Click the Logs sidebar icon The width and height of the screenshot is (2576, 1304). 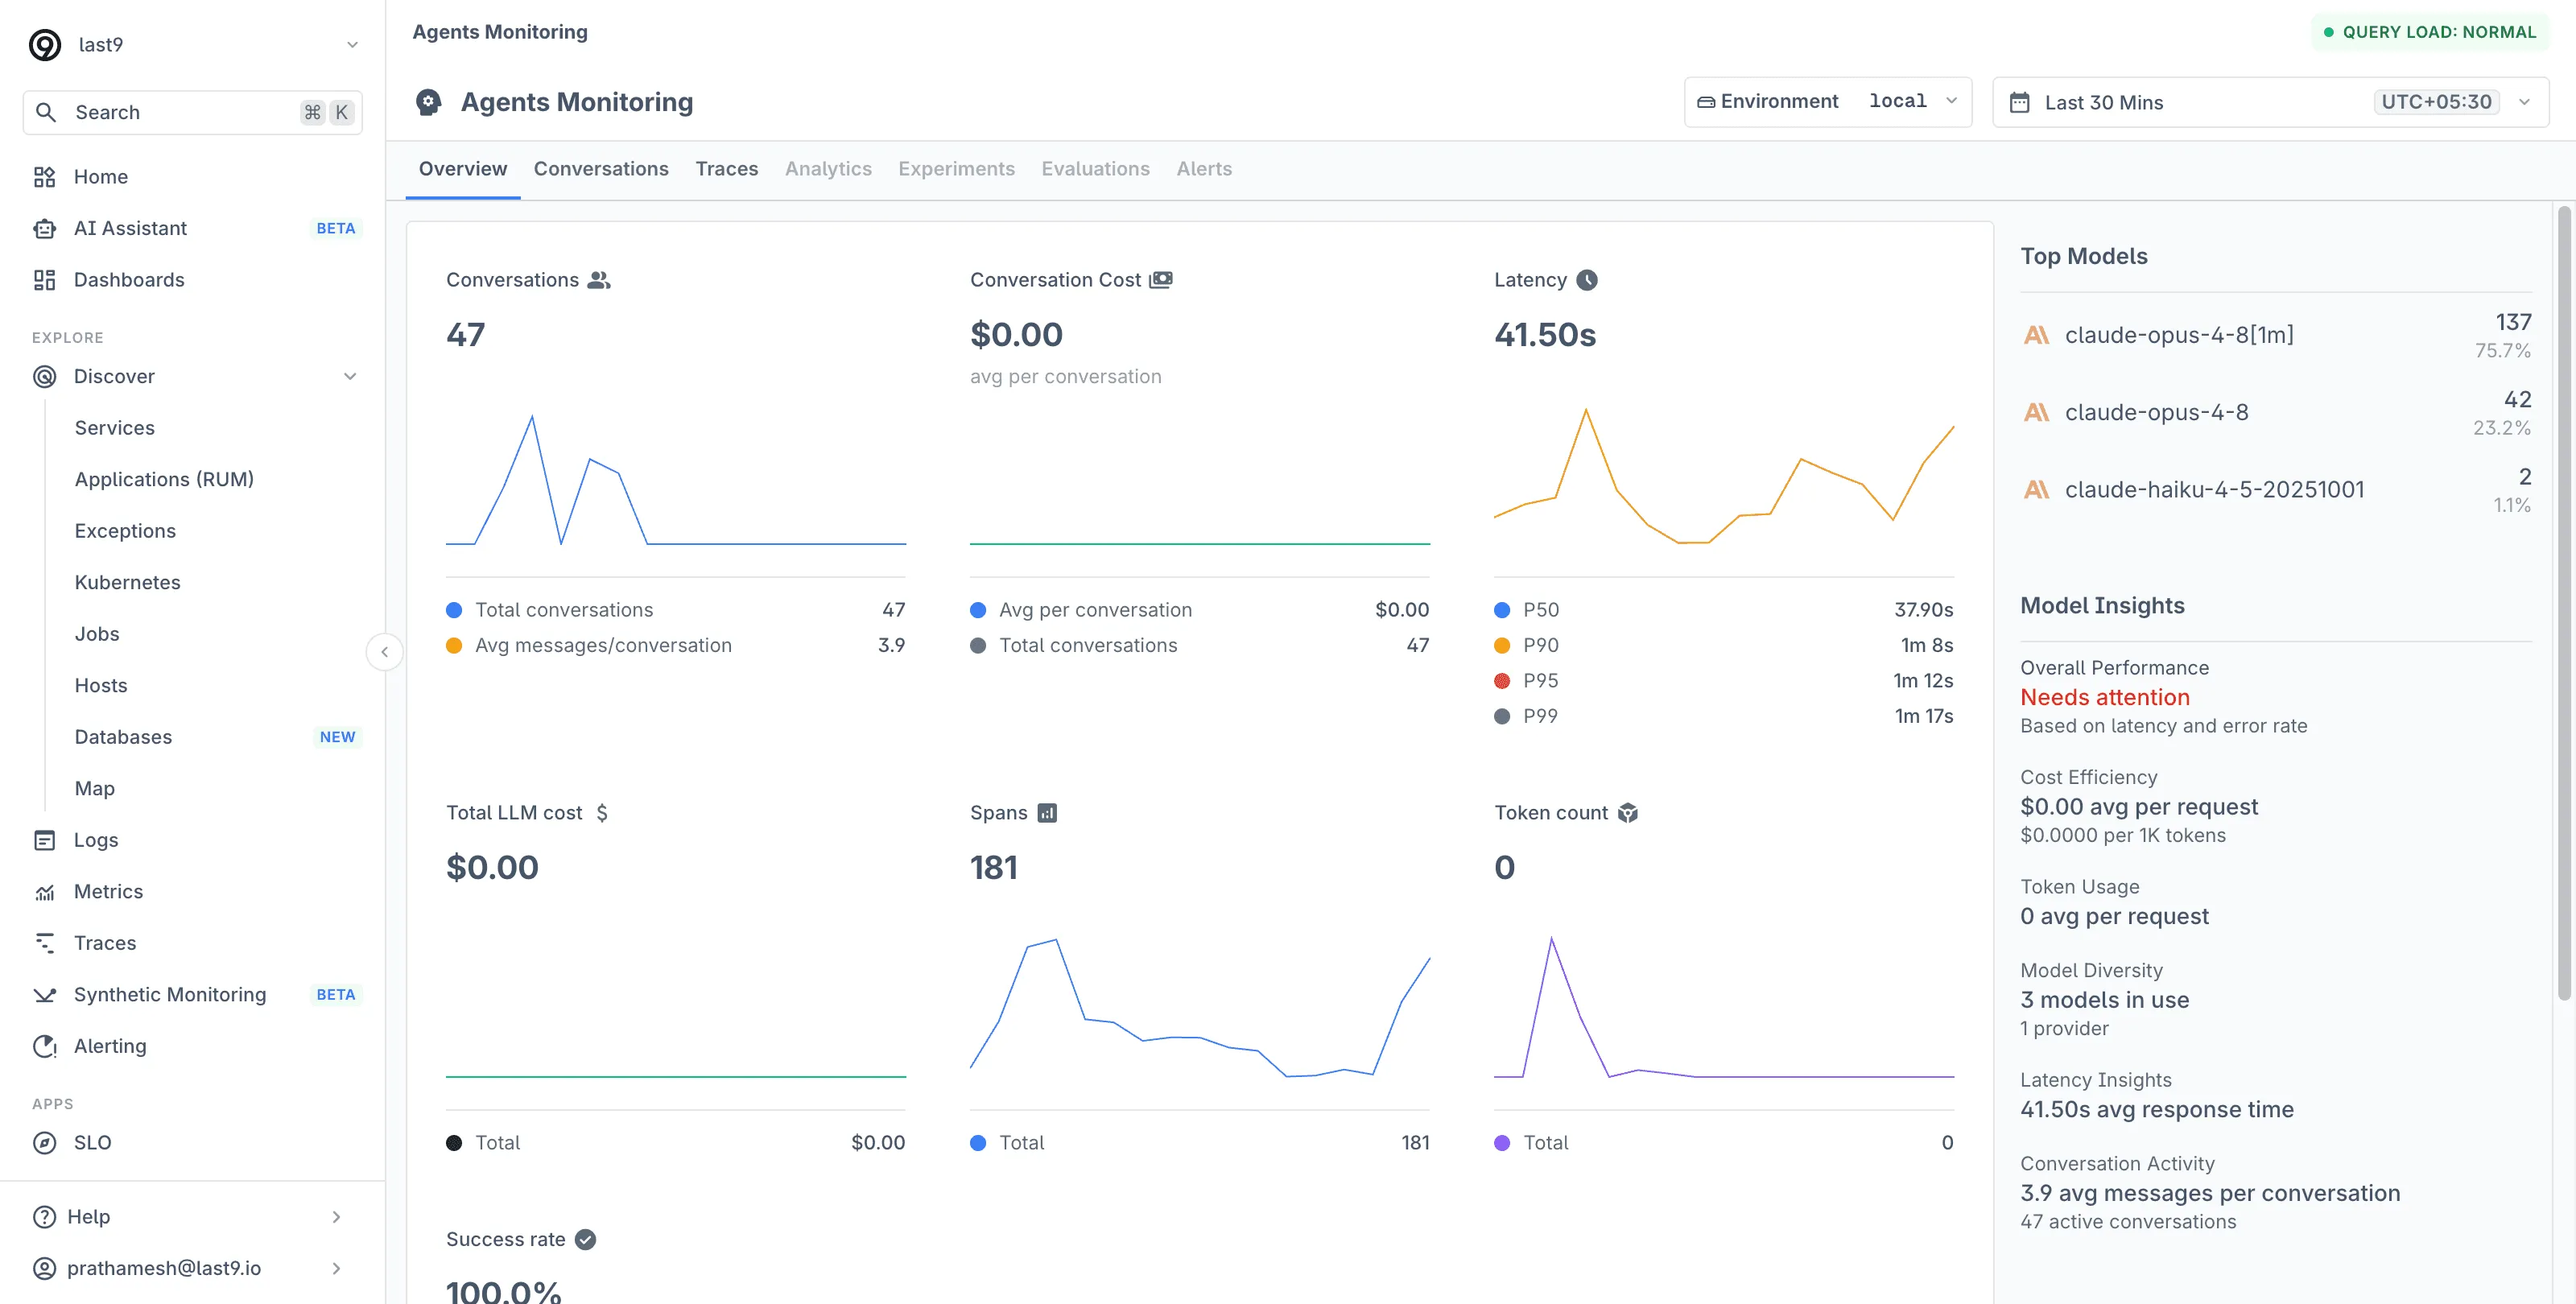coord(45,840)
